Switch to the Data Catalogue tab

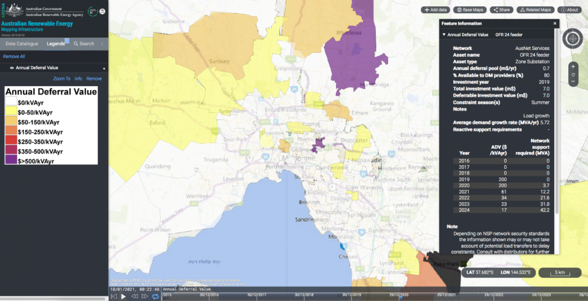pos(22,44)
